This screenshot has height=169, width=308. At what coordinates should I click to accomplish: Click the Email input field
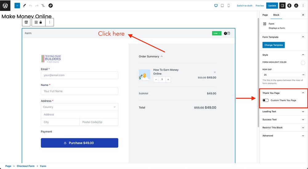click(79, 75)
